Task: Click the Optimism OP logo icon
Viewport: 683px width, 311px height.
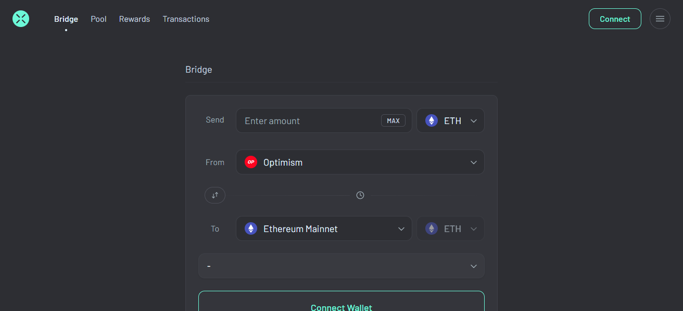Action: (x=251, y=162)
